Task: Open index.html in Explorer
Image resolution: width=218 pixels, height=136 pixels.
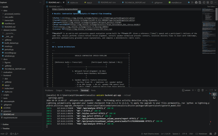Action: tap(9, 89)
